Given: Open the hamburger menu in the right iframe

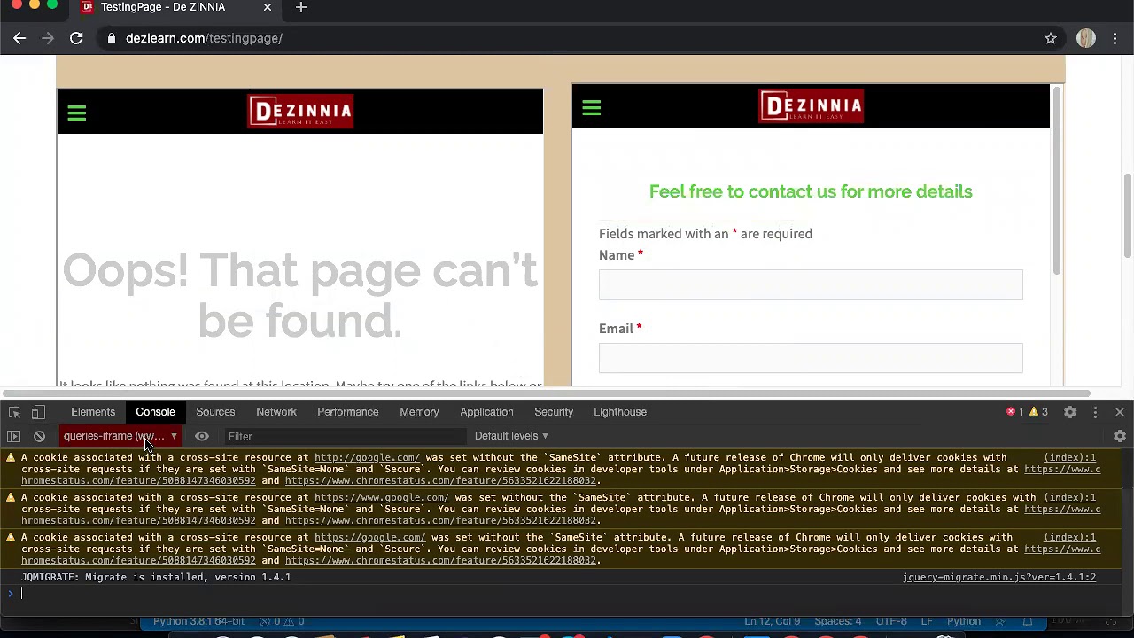Looking at the screenshot, I should click(x=592, y=108).
